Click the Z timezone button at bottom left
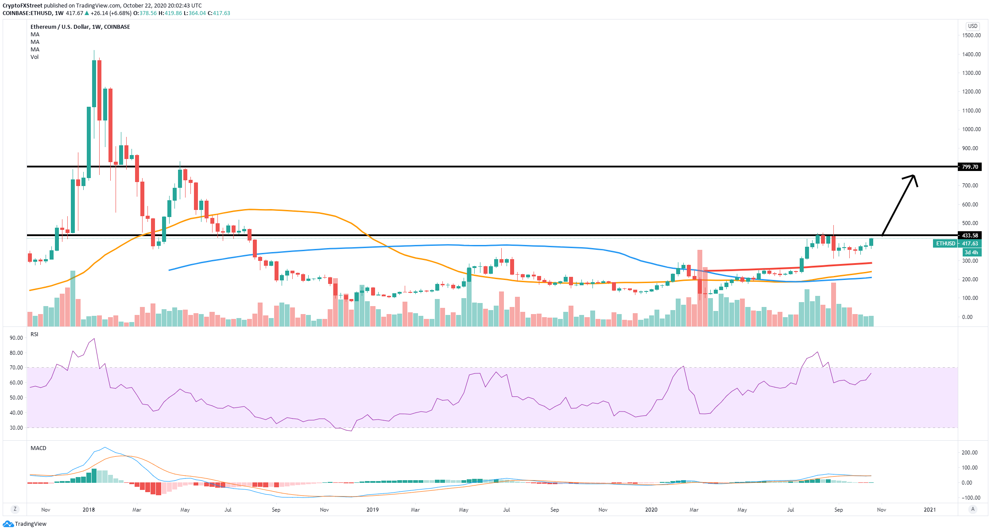 15,509
